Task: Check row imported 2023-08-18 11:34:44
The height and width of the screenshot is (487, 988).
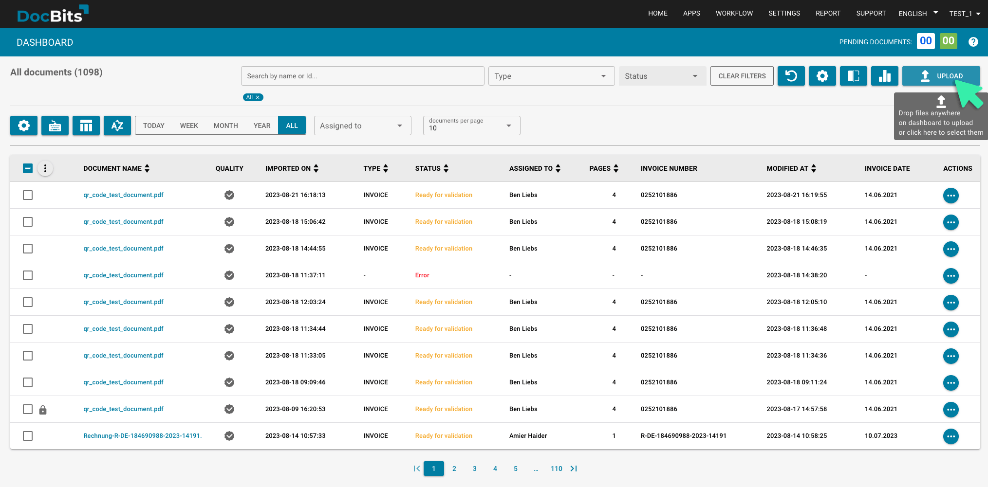Action: [x=28, y=329]
